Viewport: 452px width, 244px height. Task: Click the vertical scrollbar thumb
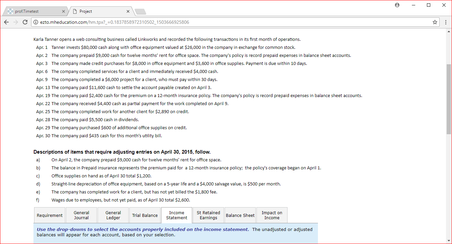449,99
